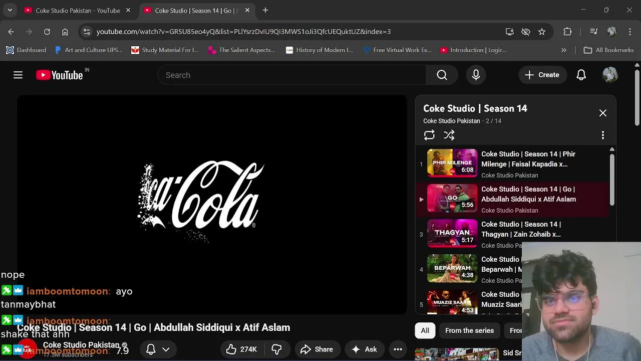Open browser extensions puzzle icon

click(567, 32)
